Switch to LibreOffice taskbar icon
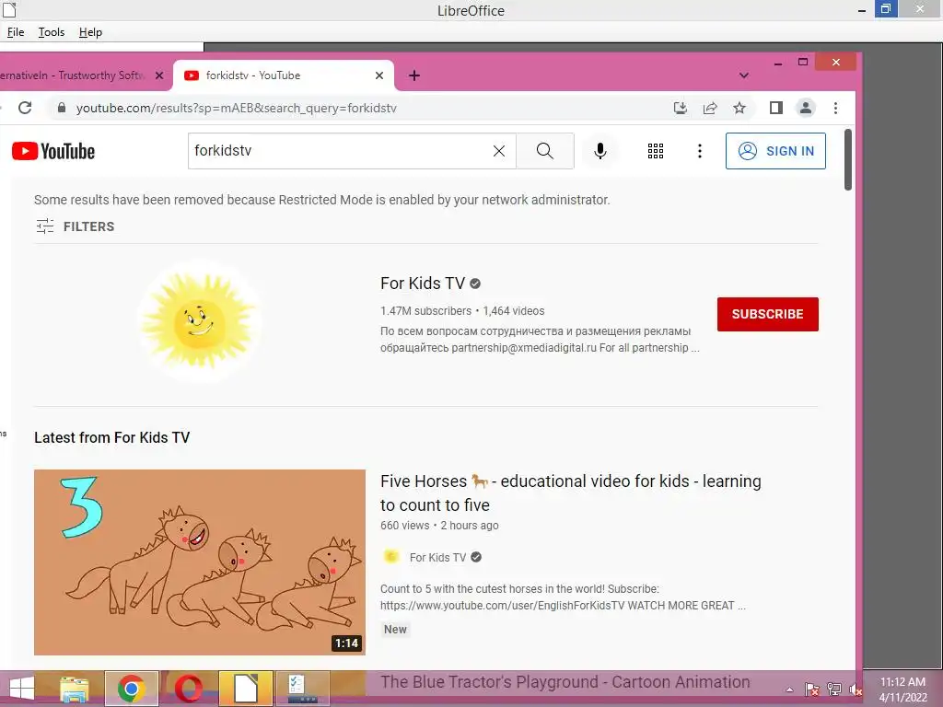Viewport: 943px width, 707px height. pyautogui.click(x=245, y=689)
